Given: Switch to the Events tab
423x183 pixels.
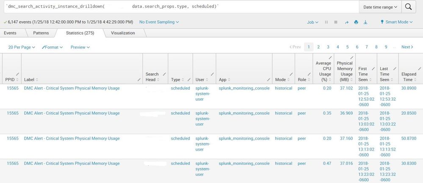Looking at the screenshot, I should (11, 33).
